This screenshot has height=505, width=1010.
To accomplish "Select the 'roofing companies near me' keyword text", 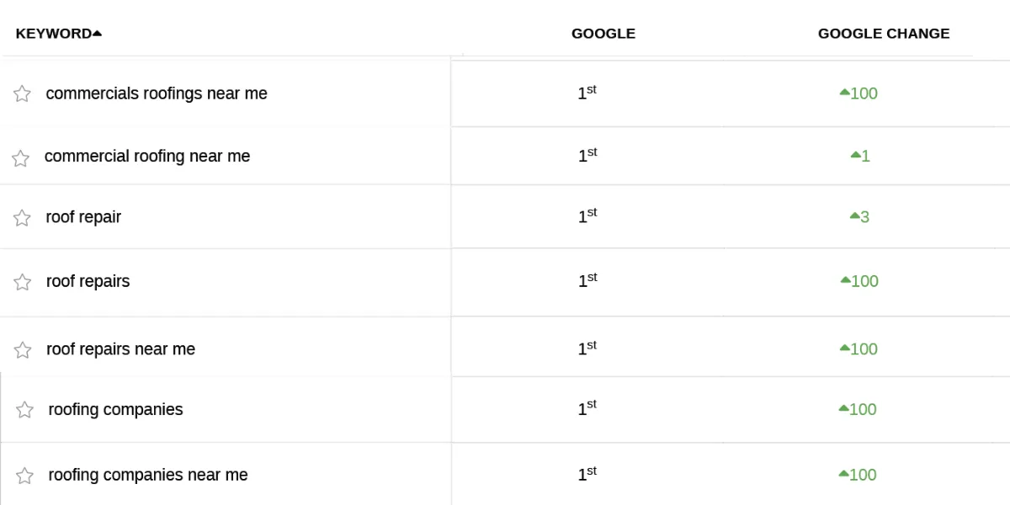I will [148, 475].
